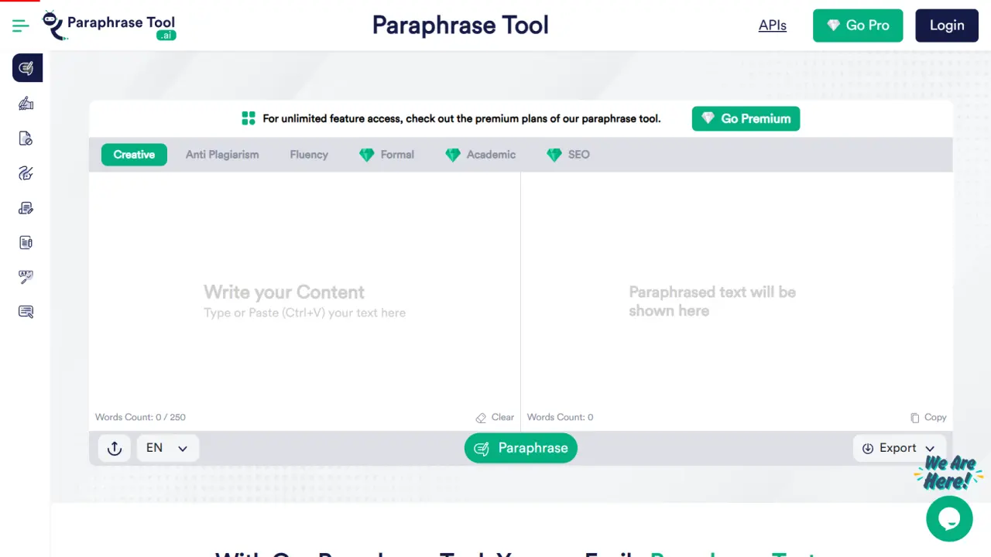The width and height of the screenshot is (991, 557).
Task: Switch to Fluency mode
Action: pyautogui.click(x=309, y=155)
